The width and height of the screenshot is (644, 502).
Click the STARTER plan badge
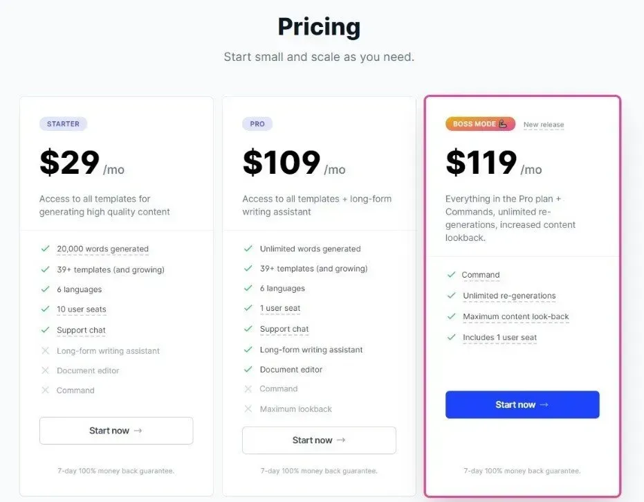point(63,124)
